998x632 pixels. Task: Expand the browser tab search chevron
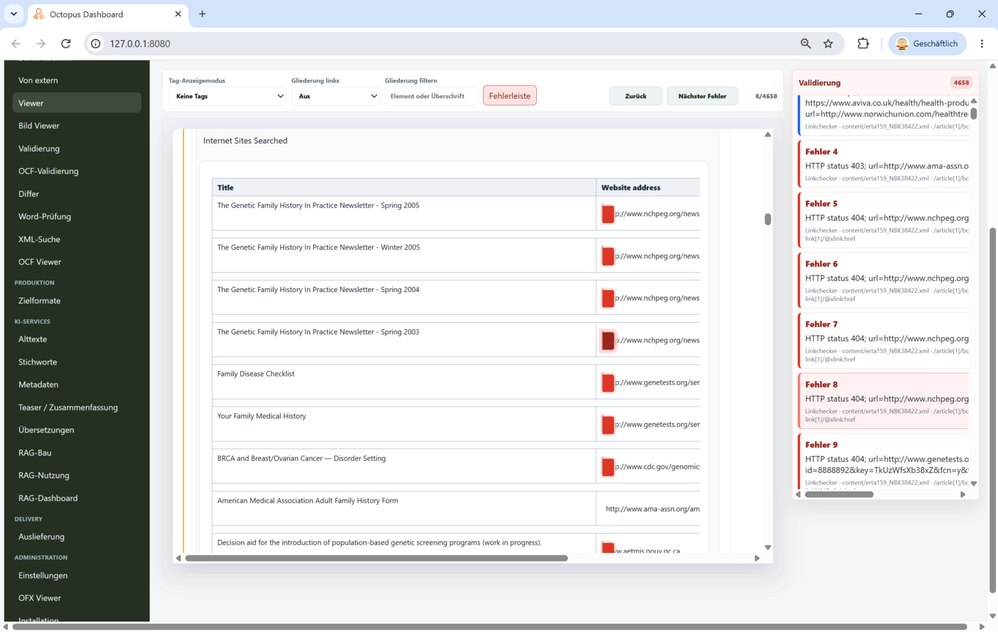tap(13, 14)
